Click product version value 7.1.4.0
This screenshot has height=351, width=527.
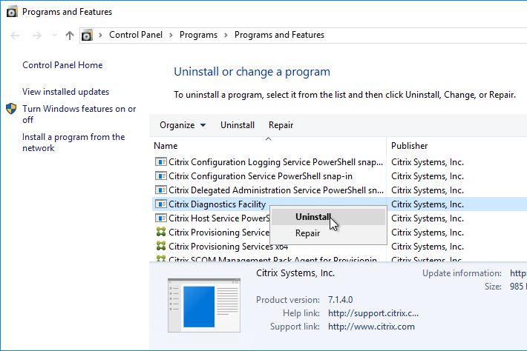coord(340,300)
